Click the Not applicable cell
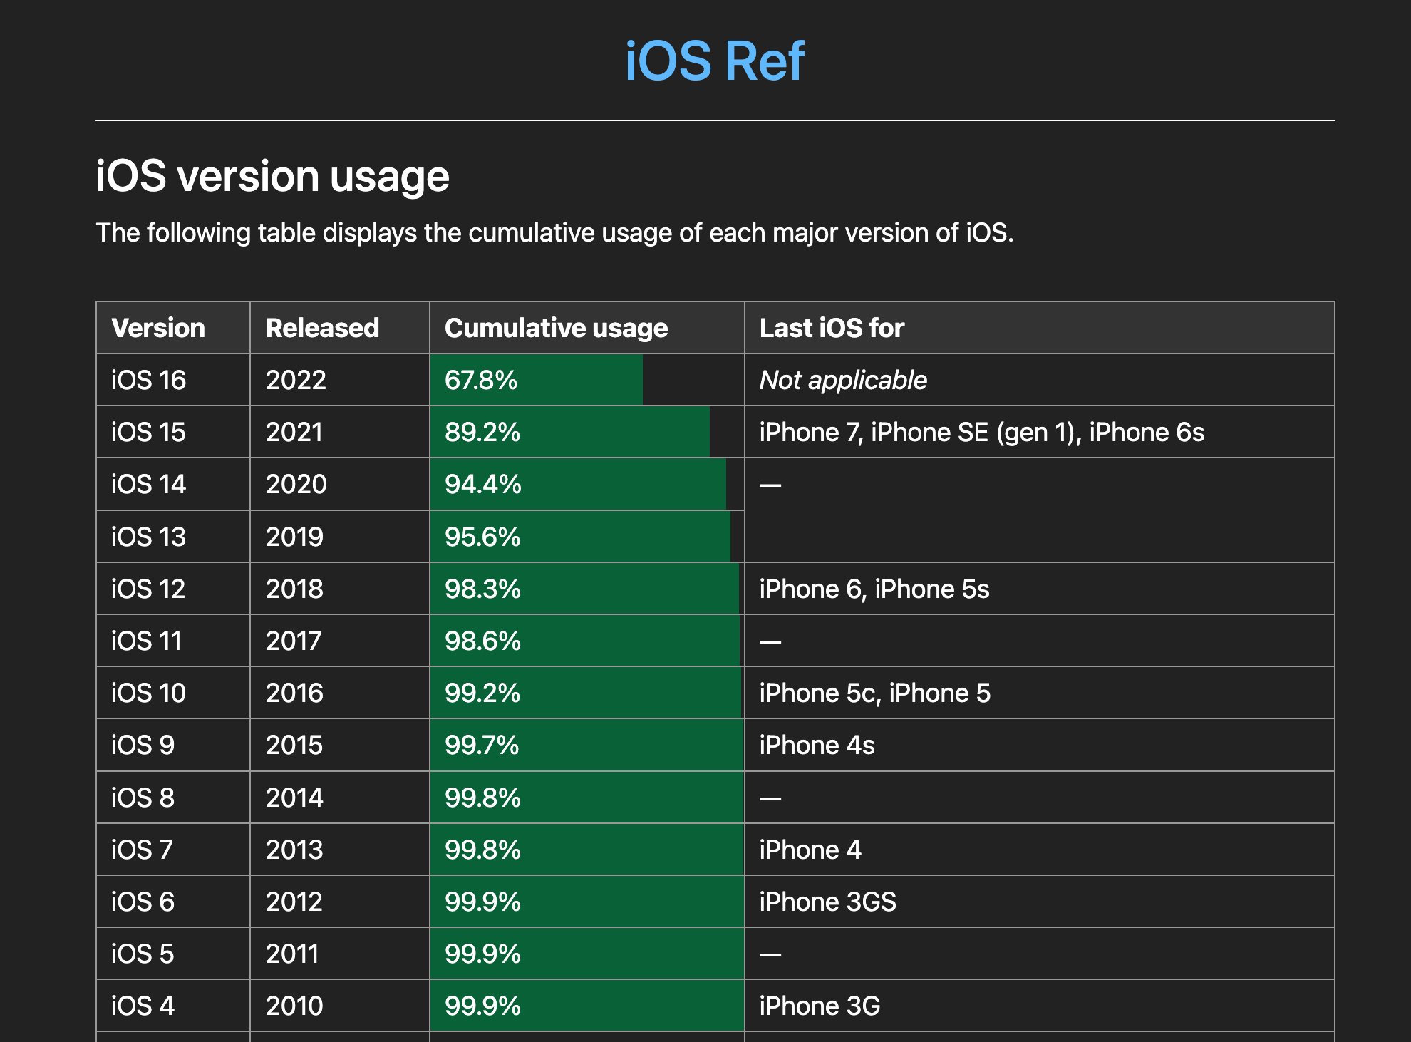 pyautogui.click(x=1040, y=380)
